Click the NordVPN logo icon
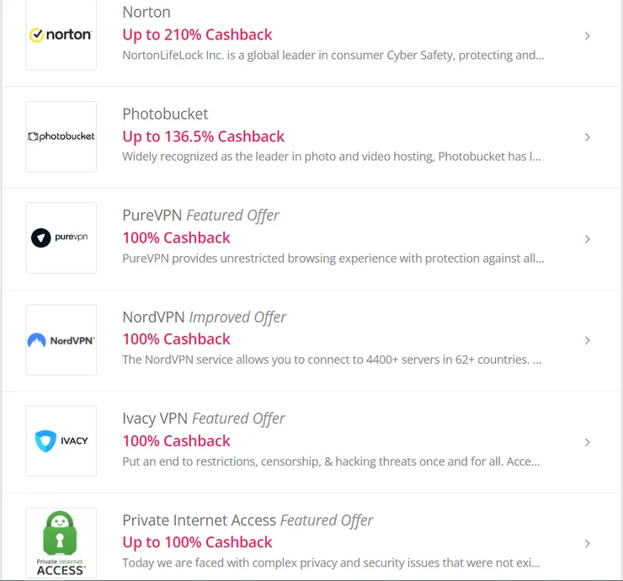This screenshot has width=623, height=581. tap(61, 340)
